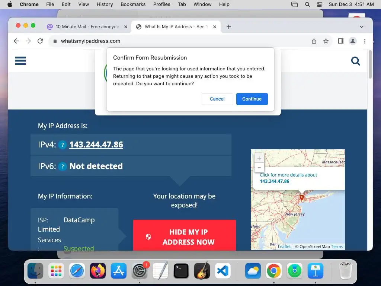Open the Window menu
The width and height of the screenshot is (381, 286).
point(202,4)
